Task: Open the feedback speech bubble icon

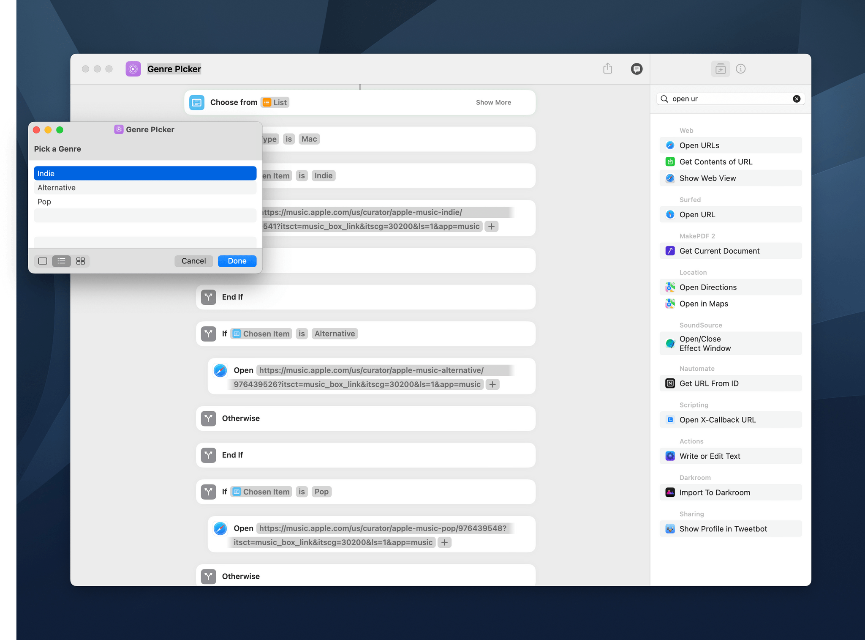Action: [637, 69]
